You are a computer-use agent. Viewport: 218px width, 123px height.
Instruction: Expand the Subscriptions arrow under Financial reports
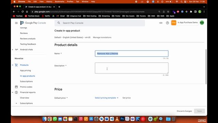(16, 103)
